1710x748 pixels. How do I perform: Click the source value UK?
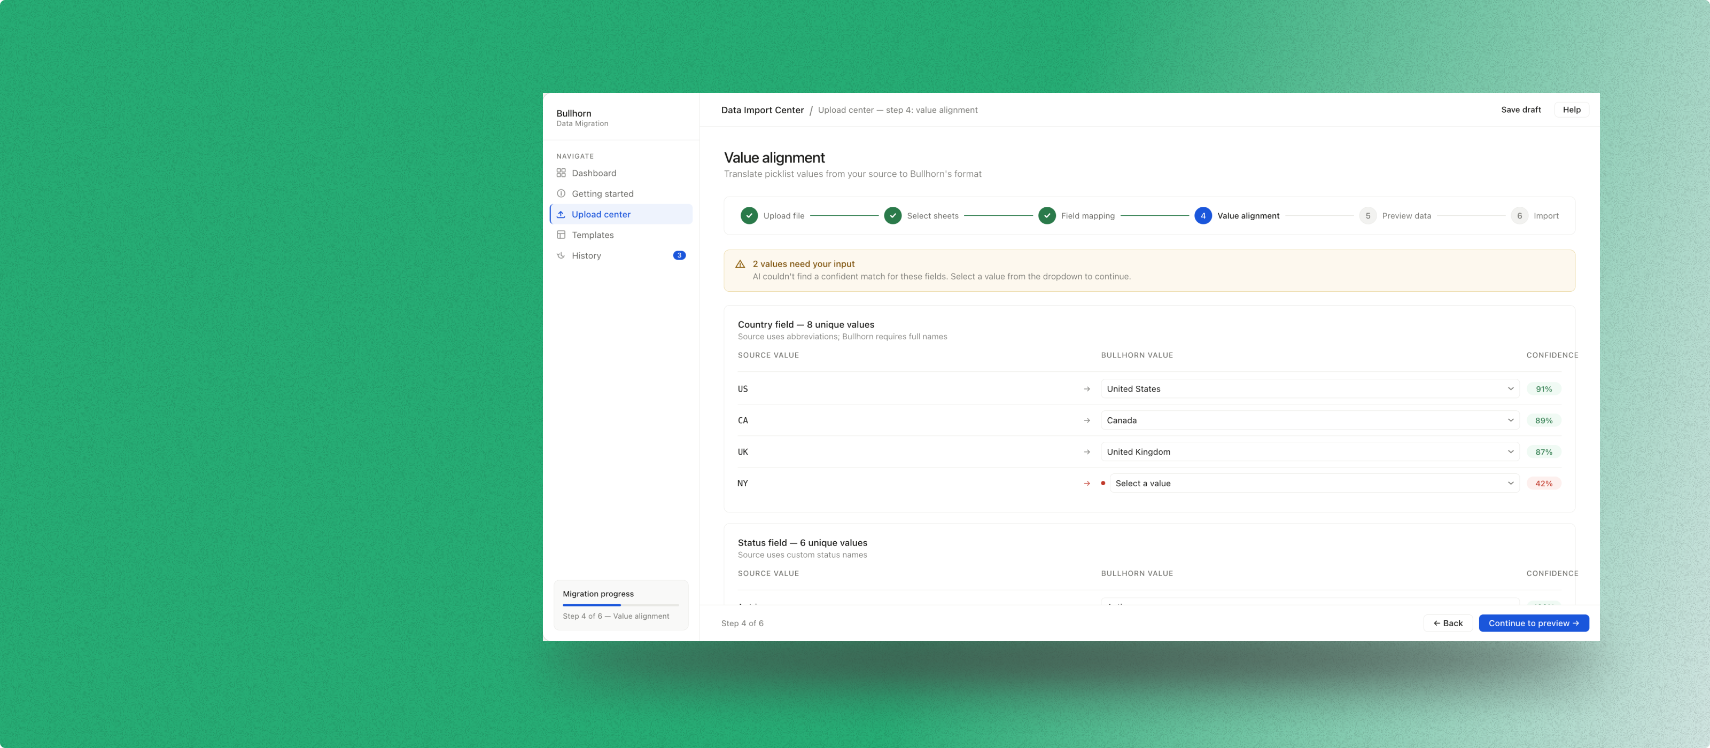pos(743,452)
